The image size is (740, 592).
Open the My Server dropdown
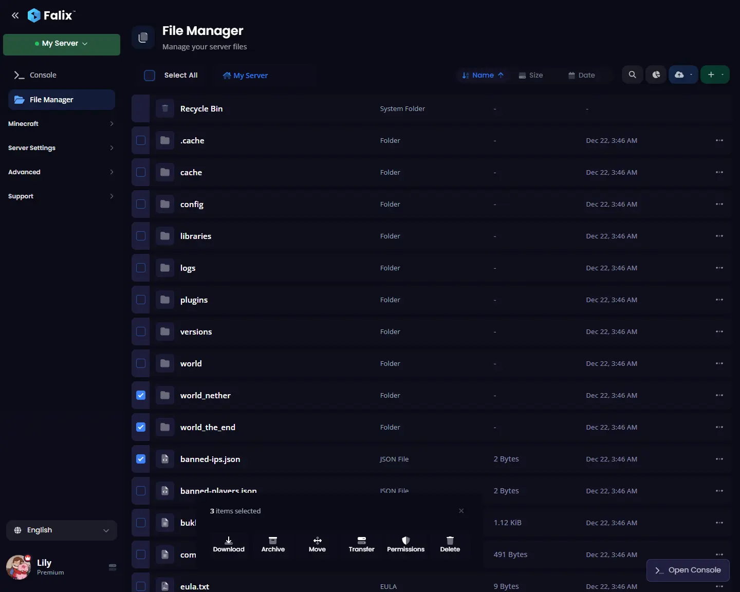61,44
